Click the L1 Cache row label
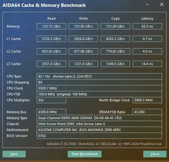 (13, 39)
